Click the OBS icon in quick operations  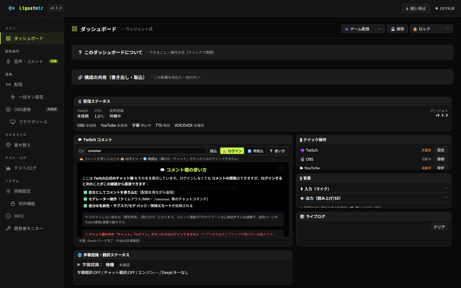[x=302, y=159]
